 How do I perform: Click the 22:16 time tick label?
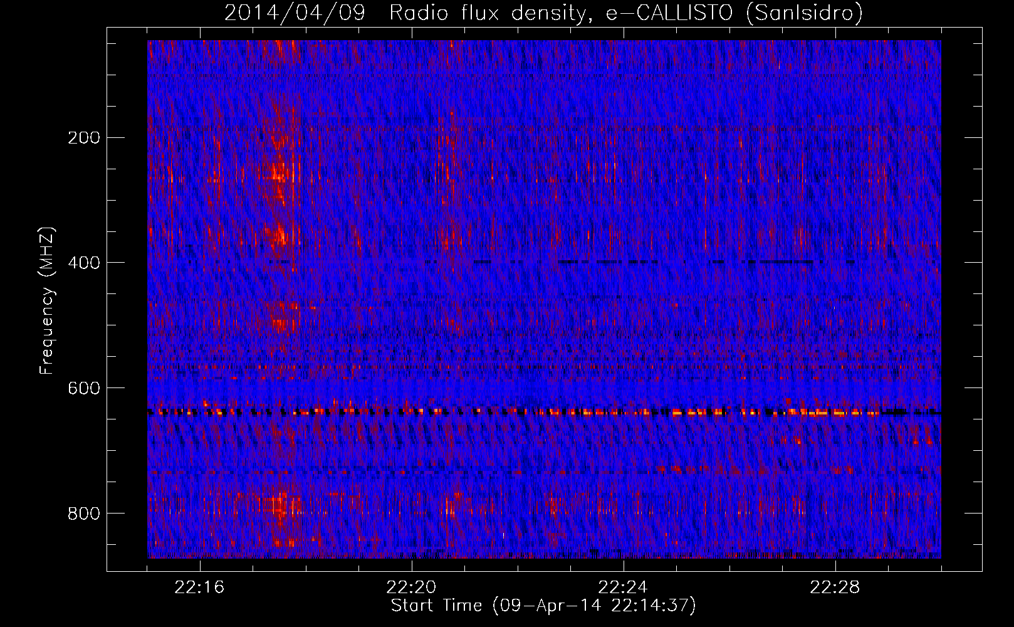[x=200, y=587]
